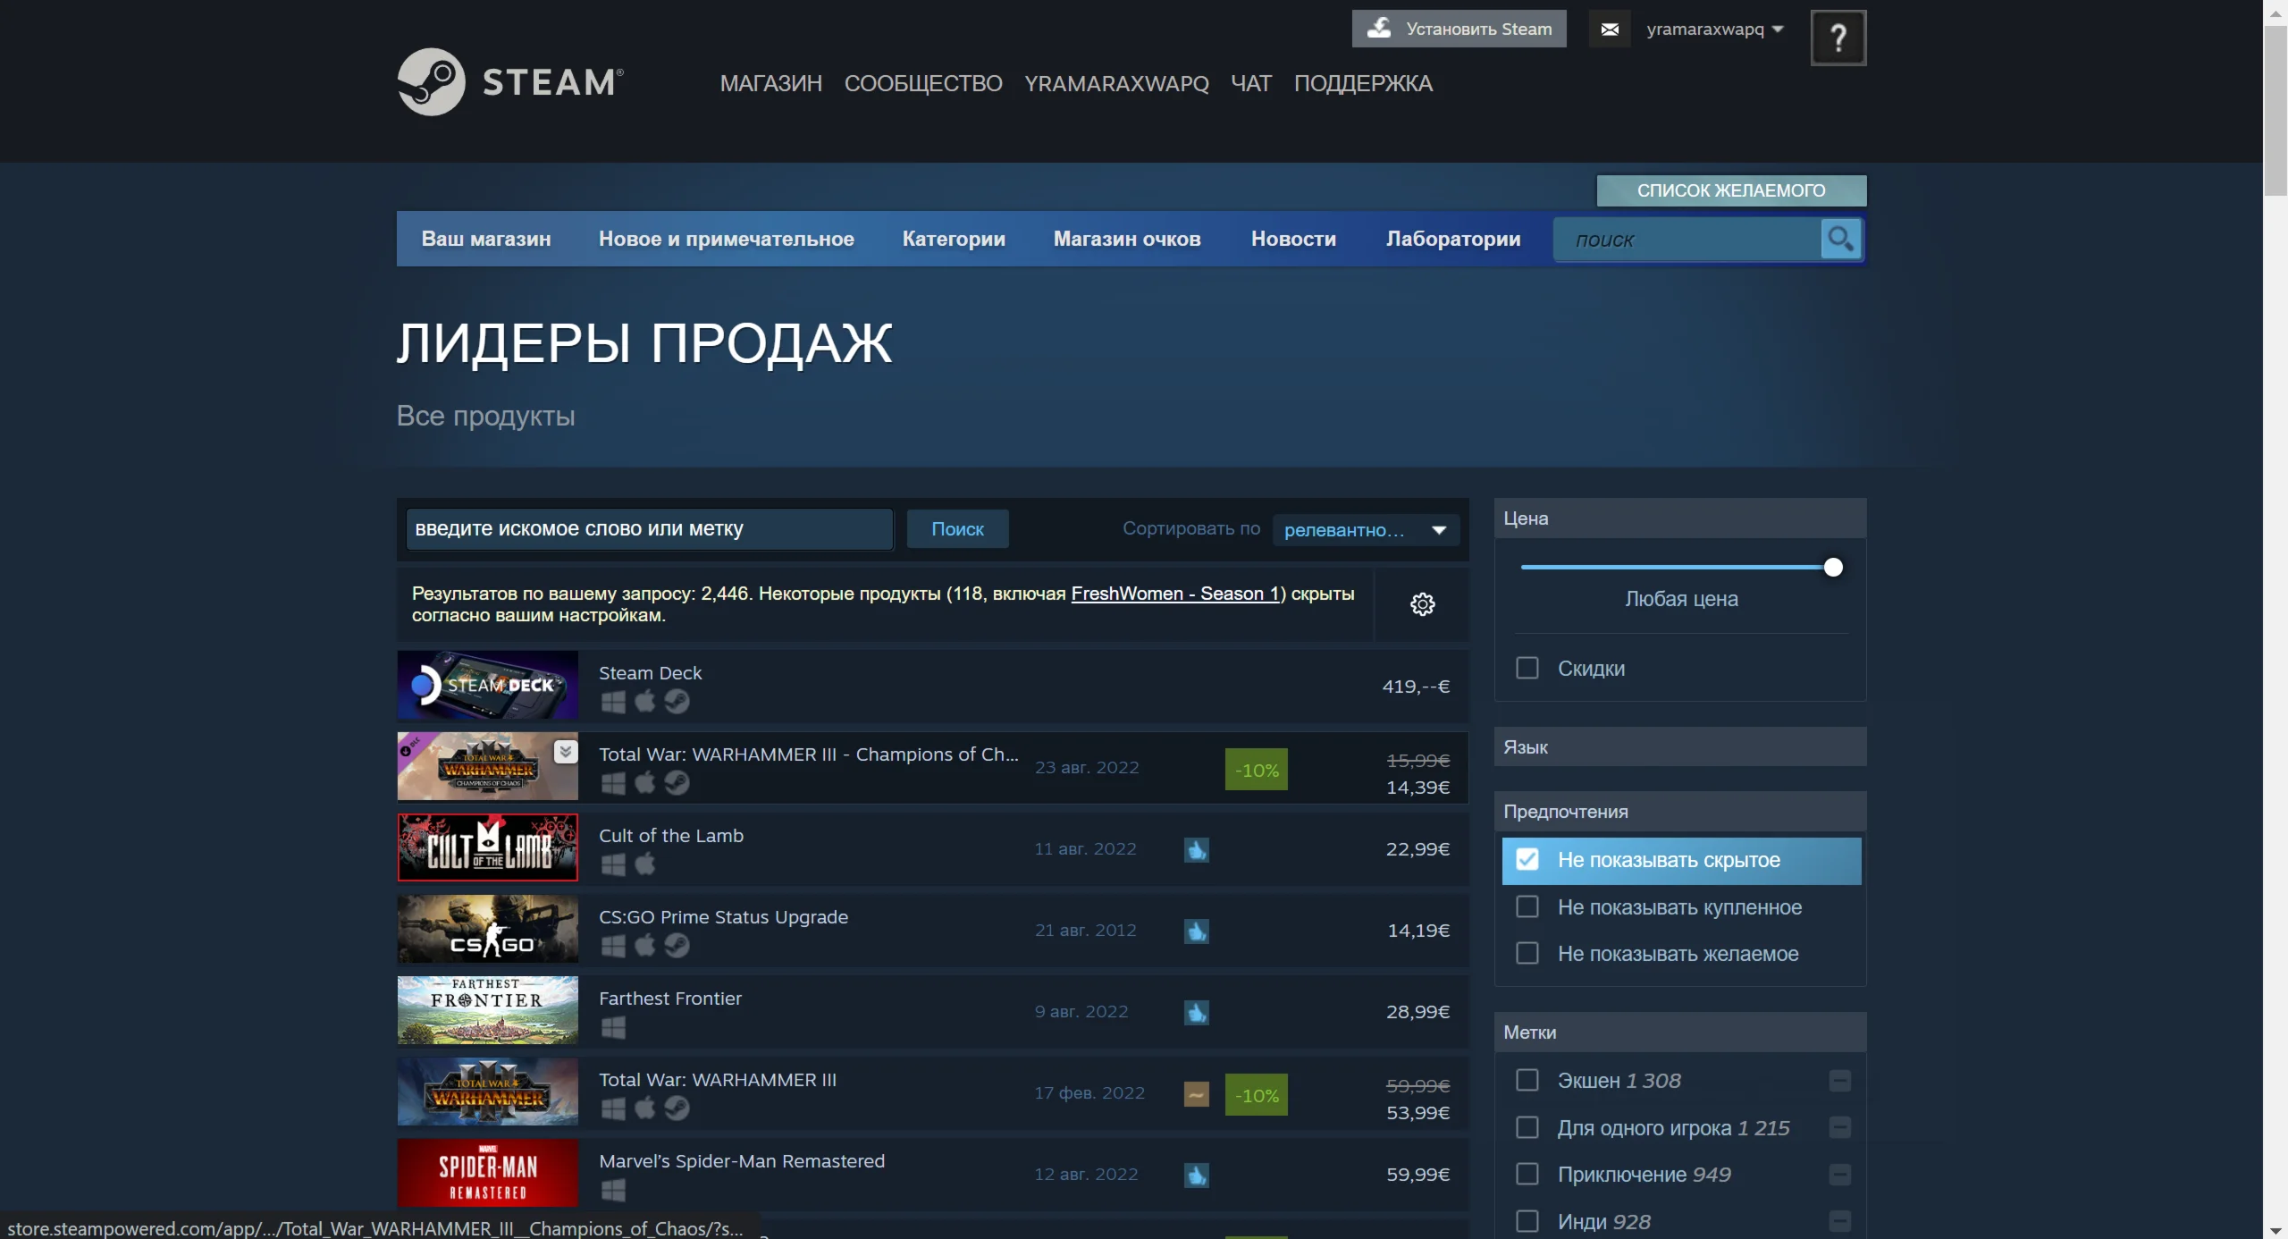
Task: Exclude the Инди tag minus icon
Action: (1839, 1221)
